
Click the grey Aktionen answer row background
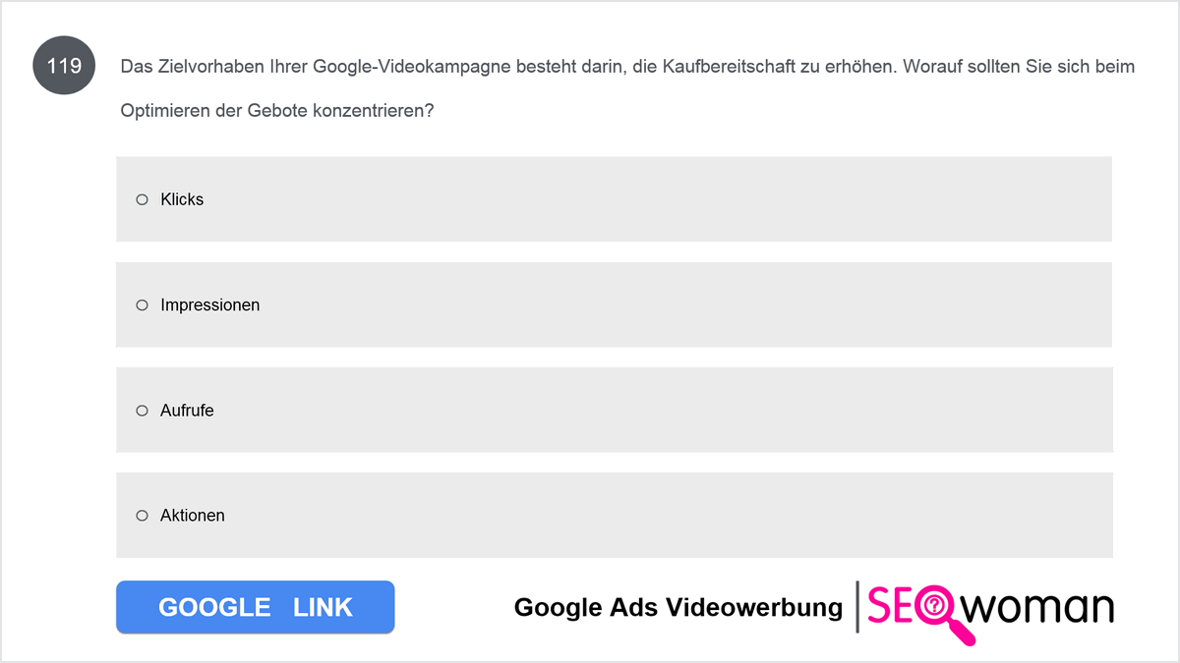pyautogui.click(x=614, y=515)
